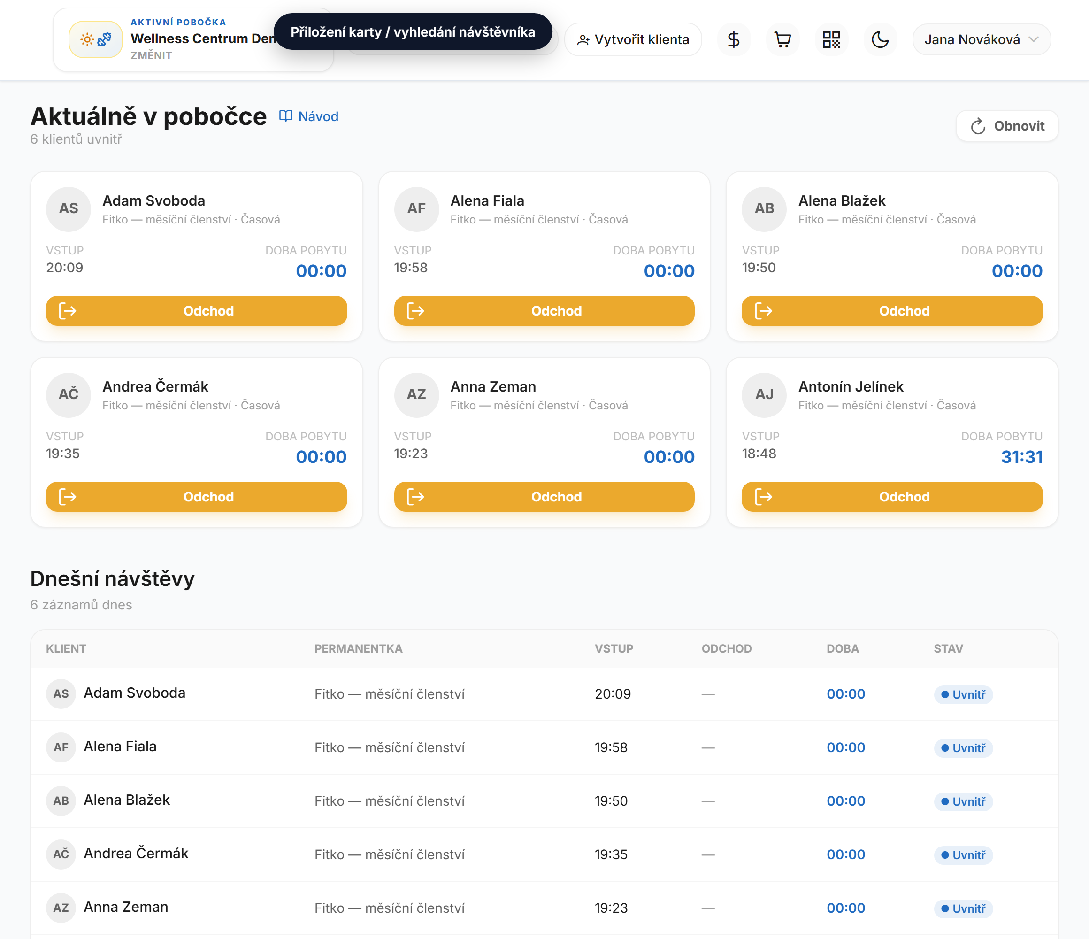The image size is (1089, 939).
Task: Click the PERMANENTKA column header
Action: tap(359, 649)
